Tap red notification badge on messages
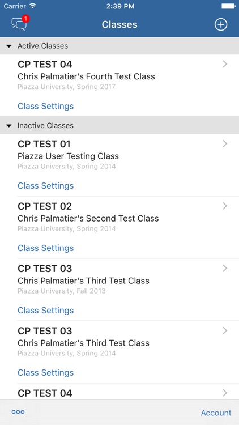 (x=25, y=19)
